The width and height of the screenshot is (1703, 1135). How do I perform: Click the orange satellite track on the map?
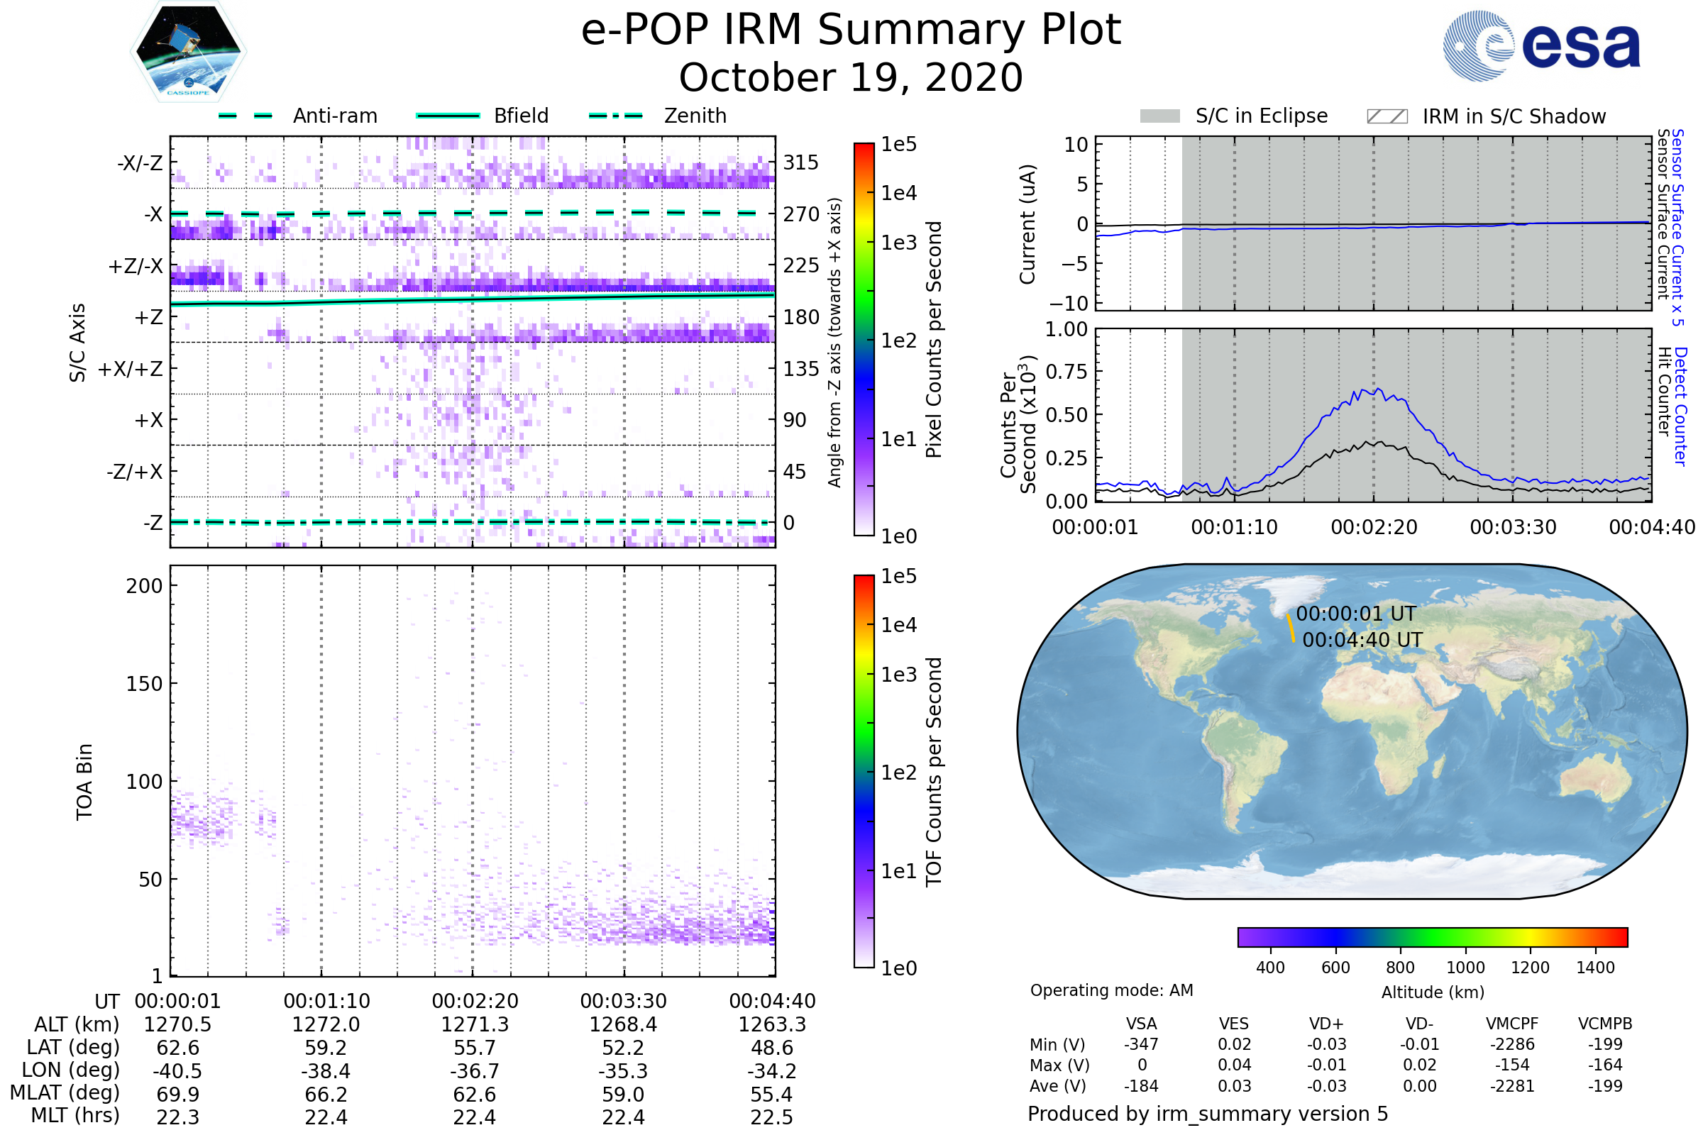click(1291, 628)
